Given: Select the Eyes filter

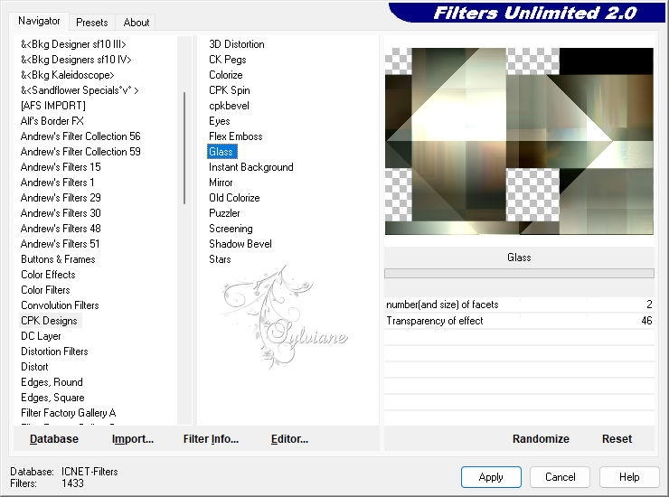Looking at the screenshot, I should point(220,121).
